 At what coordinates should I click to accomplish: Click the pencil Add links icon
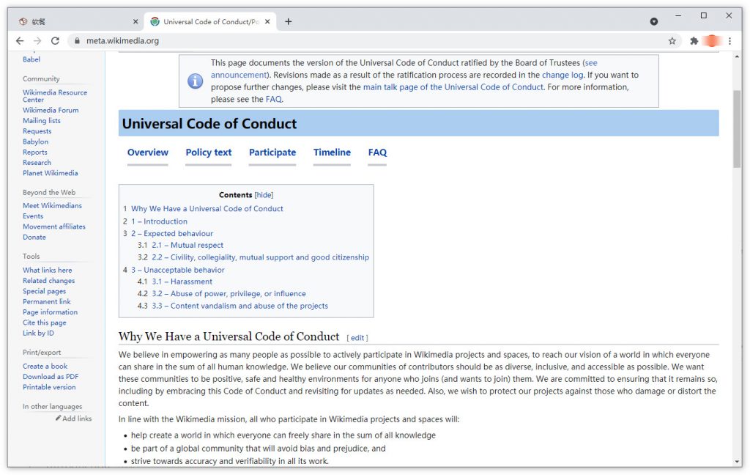point(59,419)
